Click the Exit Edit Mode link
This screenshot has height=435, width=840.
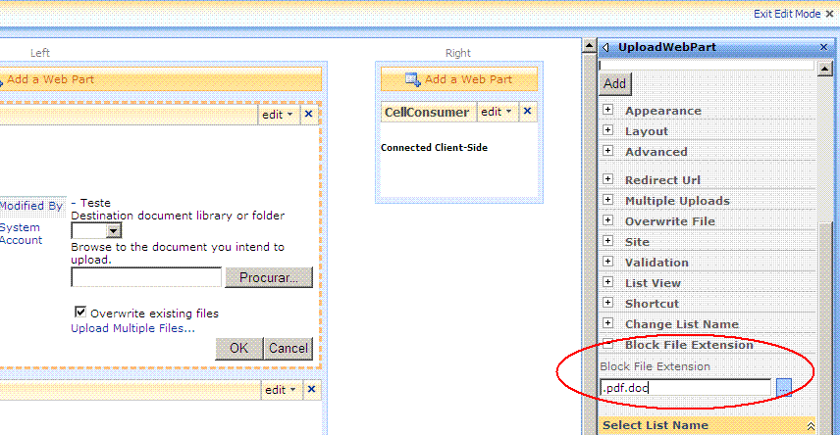click(x=787, y=14)
